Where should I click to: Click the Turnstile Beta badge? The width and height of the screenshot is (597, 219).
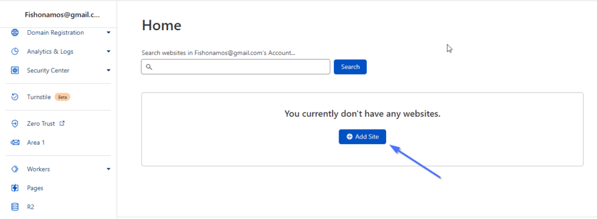click(63, 97)
